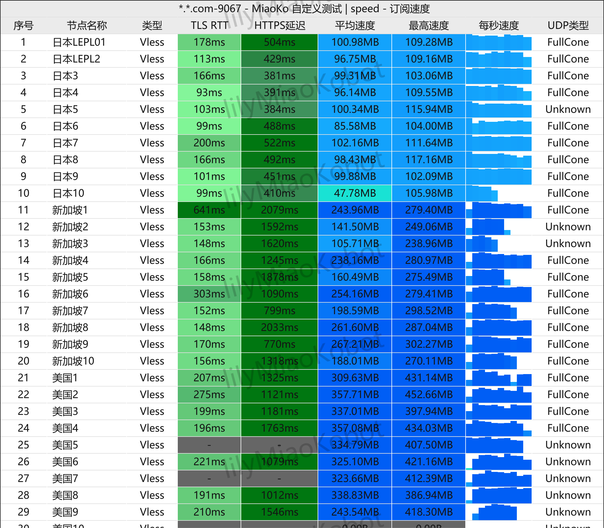The height and width of the screenshot is (528, 604).
Task: Click the Unknown UDP type for 日本5
Action: point(568,109)
